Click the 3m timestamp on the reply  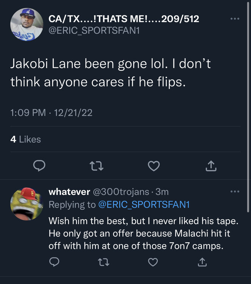[162, 192]
